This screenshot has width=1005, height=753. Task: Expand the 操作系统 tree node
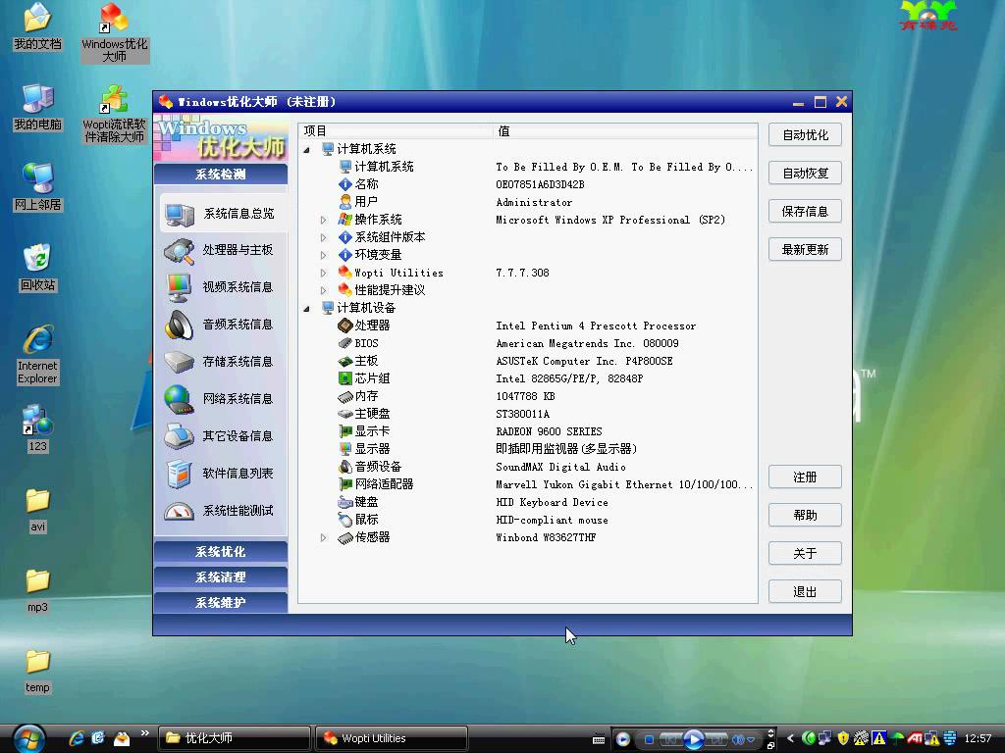[324, 220]
